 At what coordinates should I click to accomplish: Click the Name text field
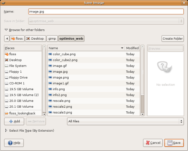(105, 12)
